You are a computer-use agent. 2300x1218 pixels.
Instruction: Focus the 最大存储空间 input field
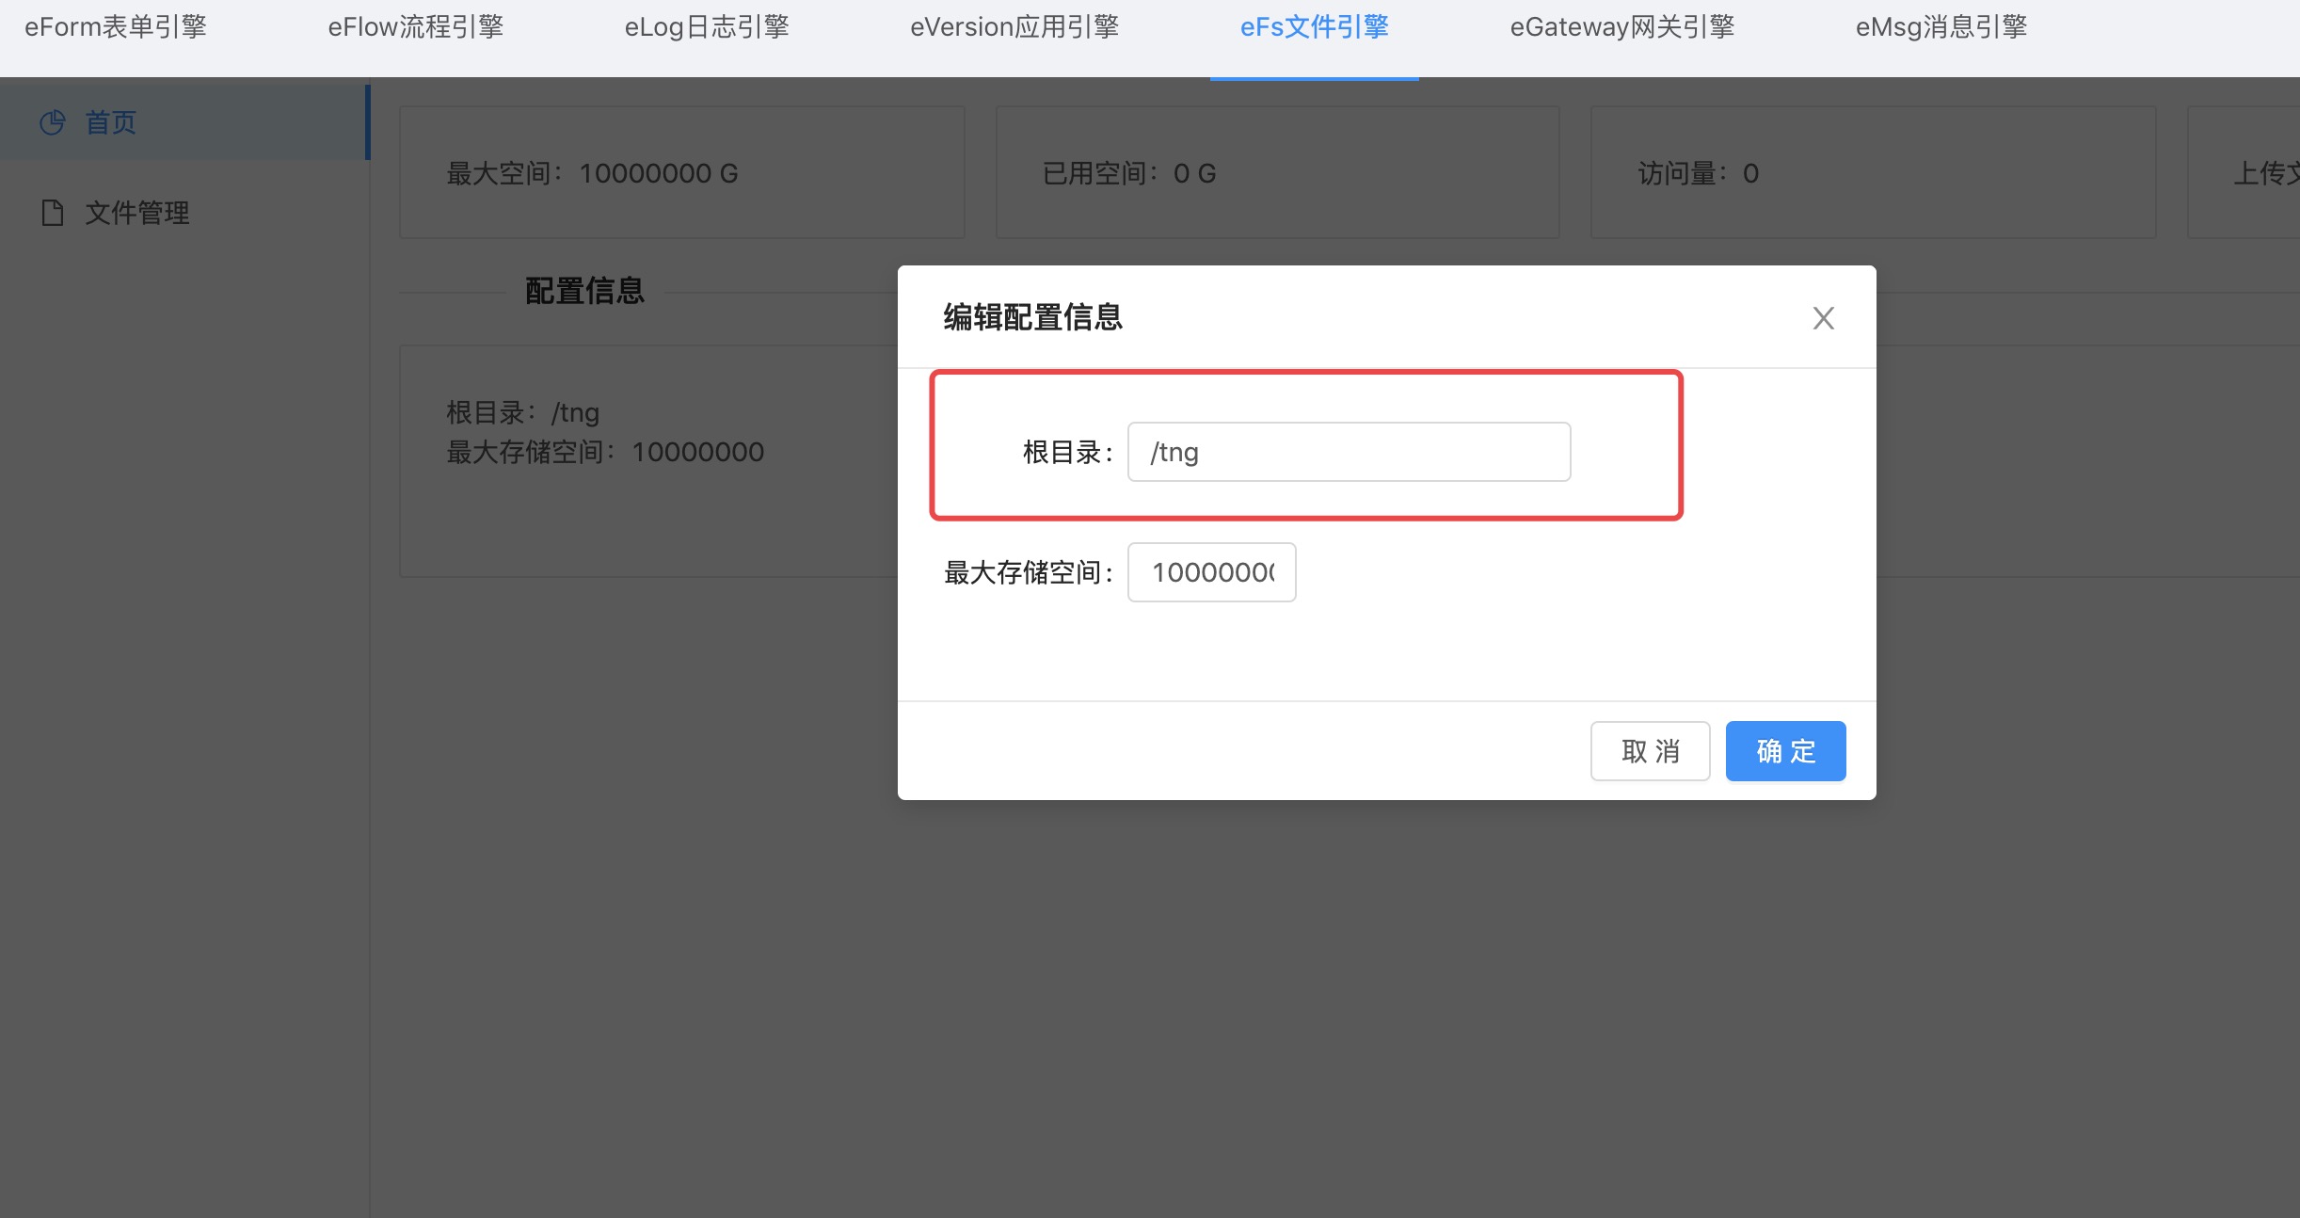pyautogui.click(x=1211, y=572)
